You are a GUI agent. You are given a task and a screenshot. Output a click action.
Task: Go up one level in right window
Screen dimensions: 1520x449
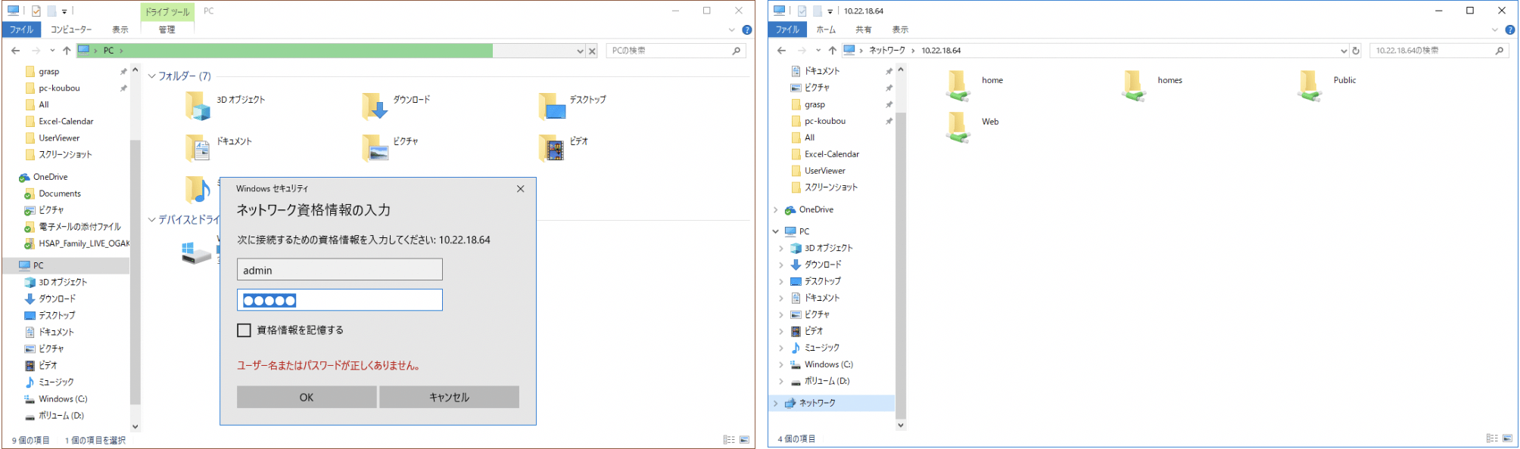coord(833,51)
